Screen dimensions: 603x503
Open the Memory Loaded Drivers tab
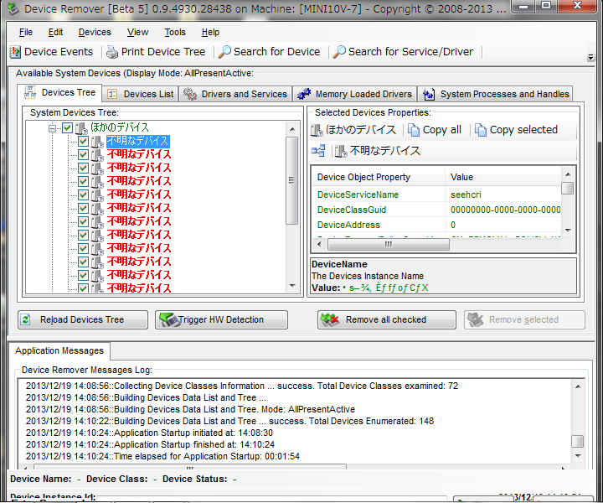pyautogui.click(x=355, y=94)
